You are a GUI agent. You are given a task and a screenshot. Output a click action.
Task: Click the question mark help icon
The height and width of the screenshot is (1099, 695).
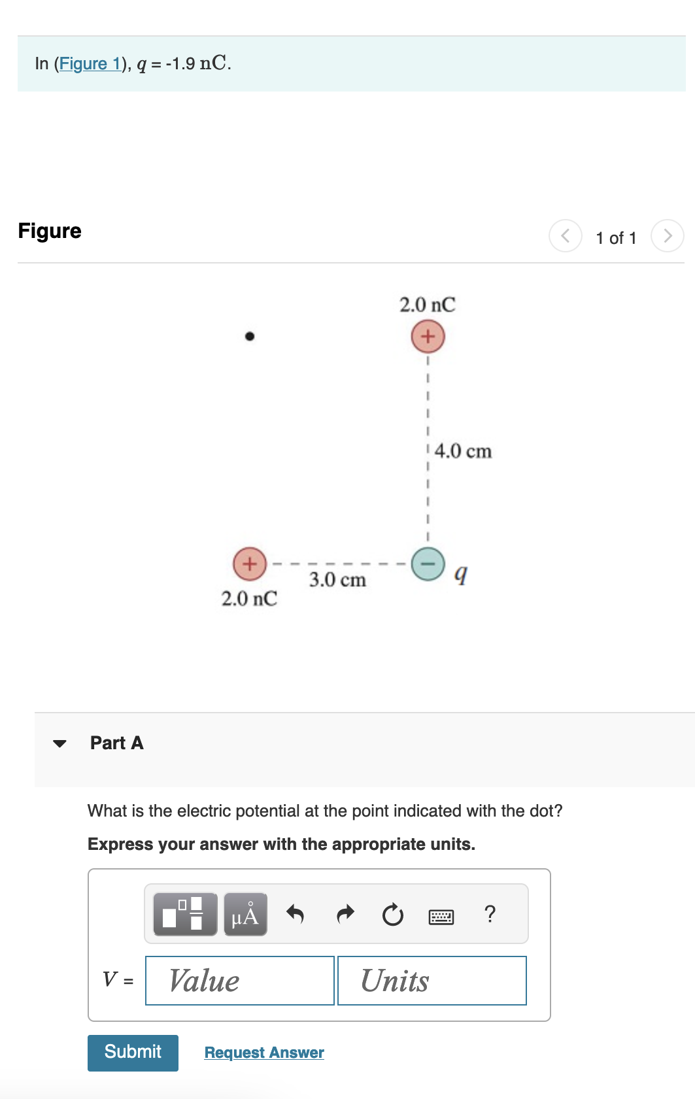[490, 914]
